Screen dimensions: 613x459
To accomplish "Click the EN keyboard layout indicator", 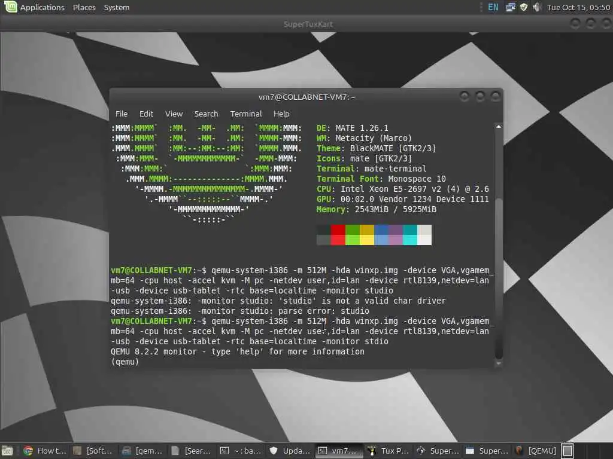I will [493, 7].
